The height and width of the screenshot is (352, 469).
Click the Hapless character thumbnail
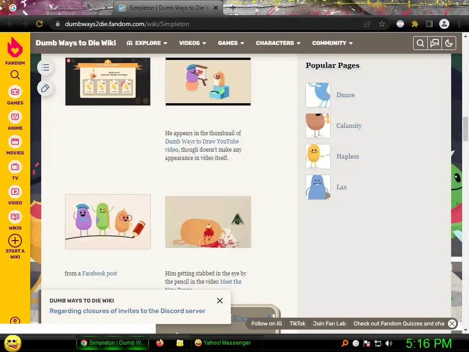pyautogui.click(x=318, y=156)
